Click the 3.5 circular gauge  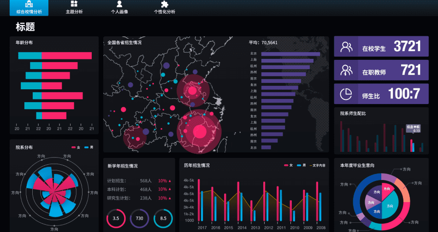click(x=116, y=218)
